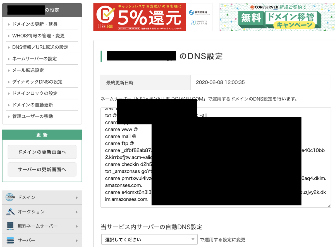Click the 'cname ftp @' line
335x247 pixels.
[119, 143]
